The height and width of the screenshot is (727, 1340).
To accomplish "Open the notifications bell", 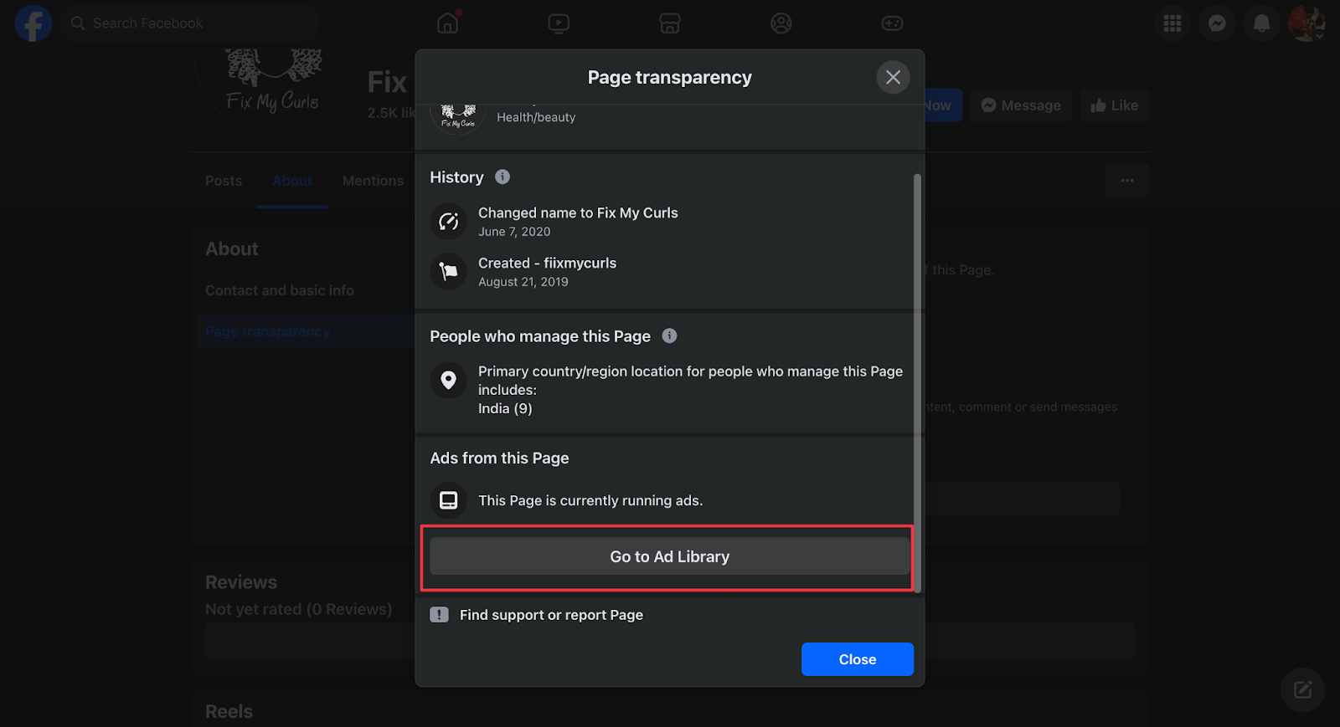I will point(1261,23).
